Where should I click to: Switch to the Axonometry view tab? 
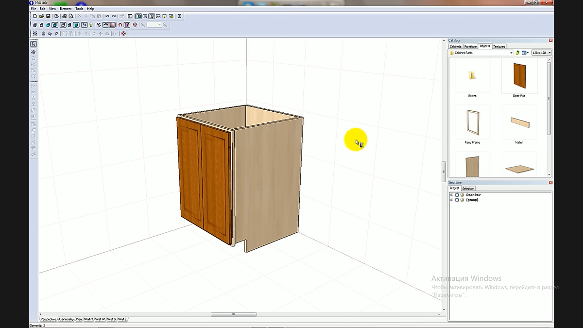click(66, 319)
